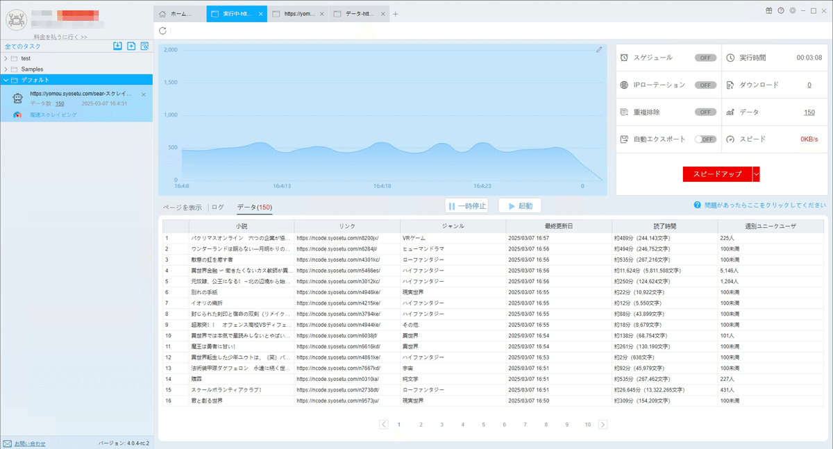Screen dimensions: 833x449
Task: Select the データ(150) tab
Action: pyautogui.click(x=255, y=207)
